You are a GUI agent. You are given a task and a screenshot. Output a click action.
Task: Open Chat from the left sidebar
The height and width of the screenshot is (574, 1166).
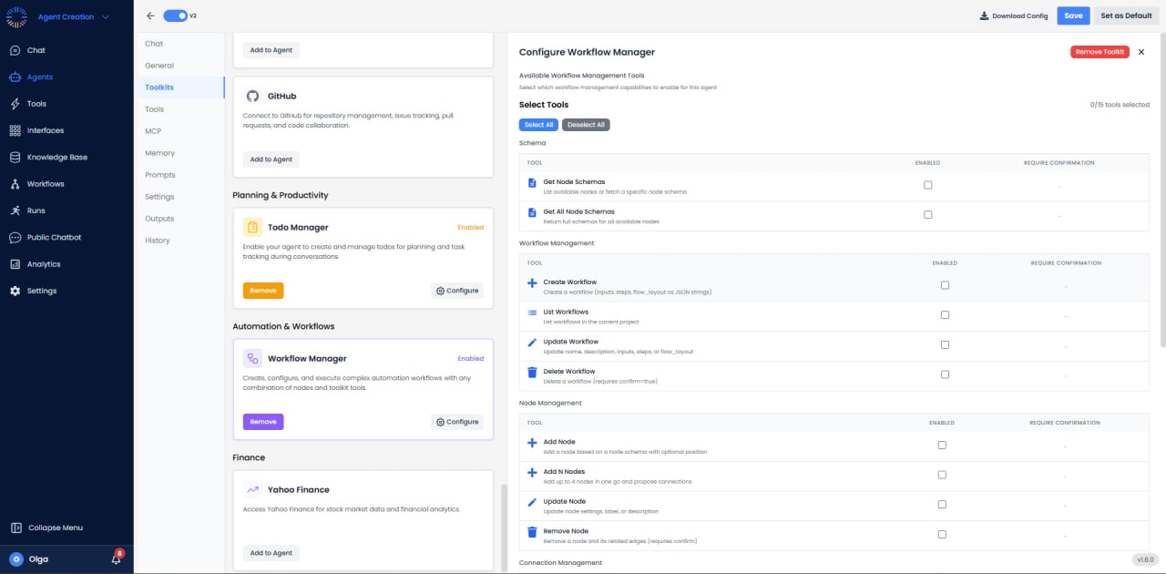tap(37, 50)
